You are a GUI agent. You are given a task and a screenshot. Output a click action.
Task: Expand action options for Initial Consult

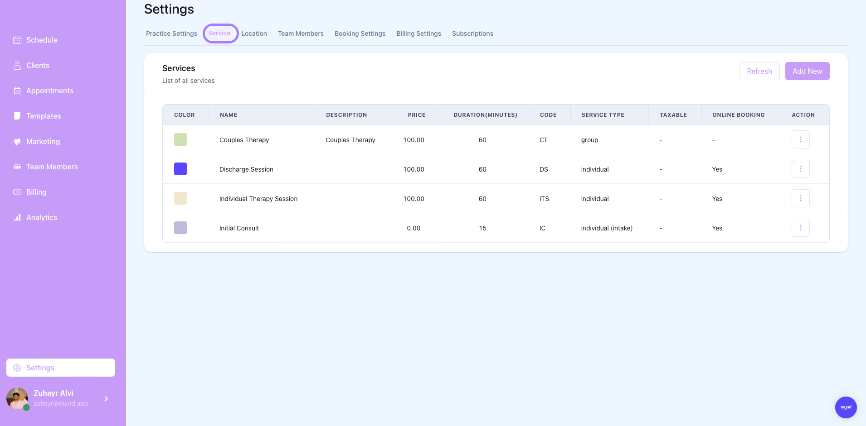click(x=800, y=228)
